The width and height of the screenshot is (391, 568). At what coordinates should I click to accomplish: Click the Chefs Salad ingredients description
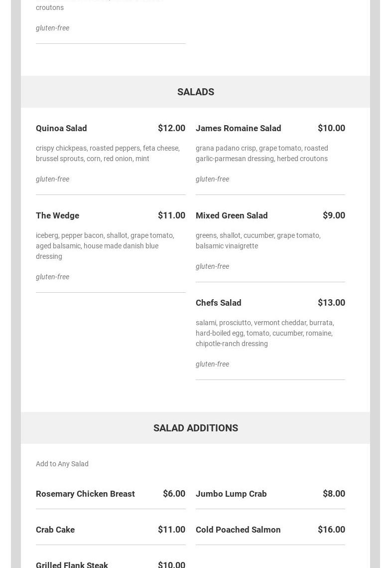point(264,333)
